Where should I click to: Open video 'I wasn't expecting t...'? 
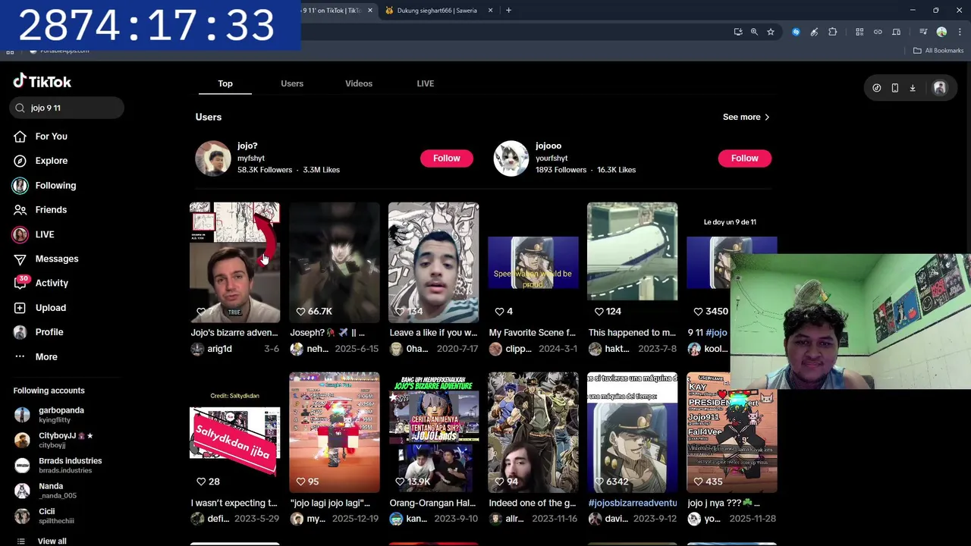point(234,432)
